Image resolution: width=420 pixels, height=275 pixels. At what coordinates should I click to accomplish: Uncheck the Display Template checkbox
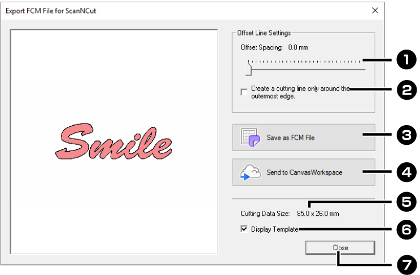pos(244,229)
